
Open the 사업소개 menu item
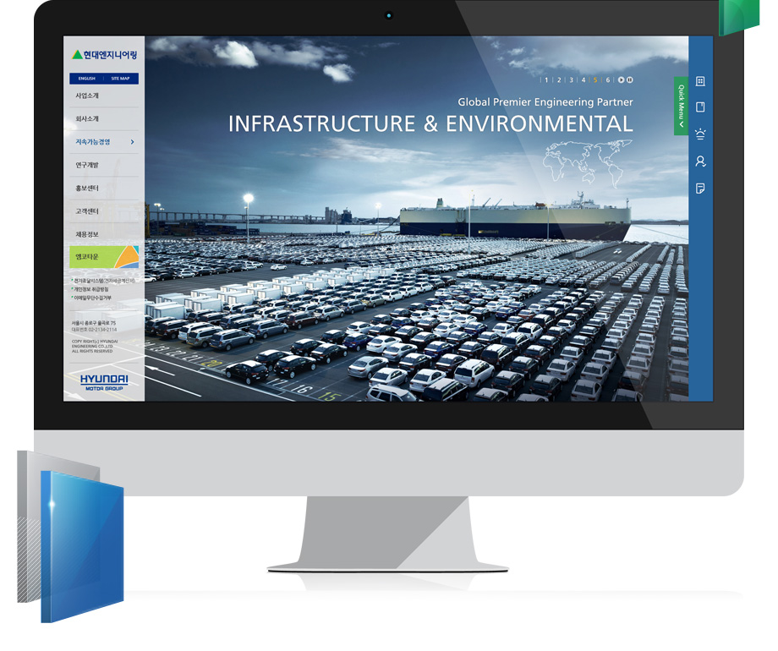pos(87,96)
